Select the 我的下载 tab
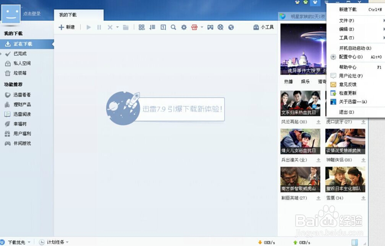385x246 pixels. coord(79,15)
